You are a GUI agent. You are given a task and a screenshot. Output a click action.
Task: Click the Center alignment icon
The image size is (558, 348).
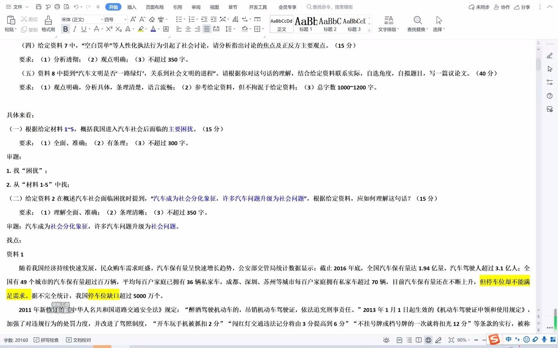[188, 29]
